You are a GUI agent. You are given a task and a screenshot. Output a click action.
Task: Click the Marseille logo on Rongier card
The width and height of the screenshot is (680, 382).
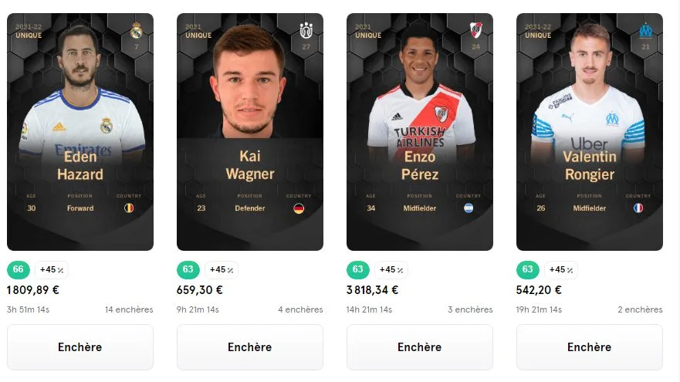pos(645,30)
